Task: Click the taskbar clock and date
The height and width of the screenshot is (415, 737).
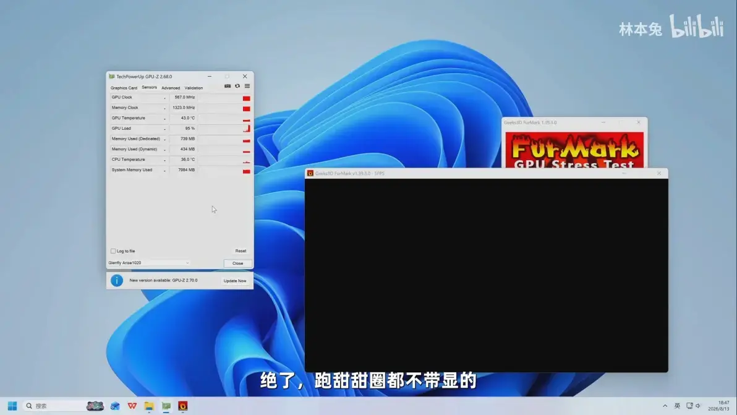Action: (x=719, y=406)
